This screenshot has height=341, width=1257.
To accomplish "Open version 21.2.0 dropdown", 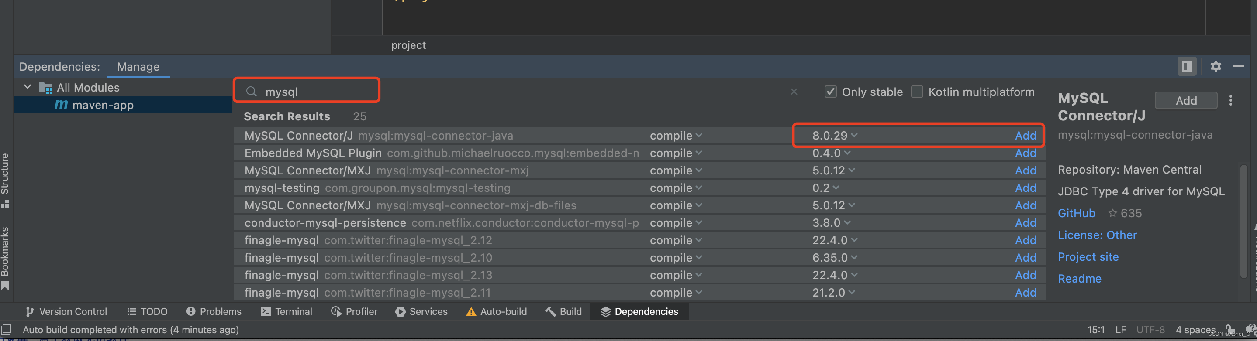I will 833,293.
